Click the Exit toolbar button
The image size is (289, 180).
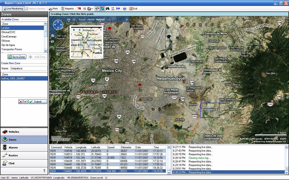click(x=134, y=9)
